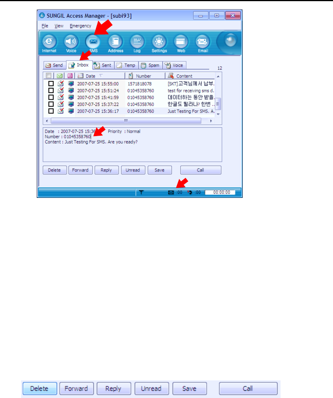Click the round status orb in toolbar
The image size is (333, 398).
pyautogui.click(x=230, y=41)
